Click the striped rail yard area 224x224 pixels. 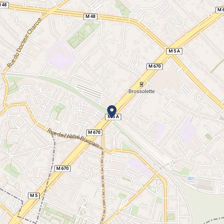coord(89,91)
